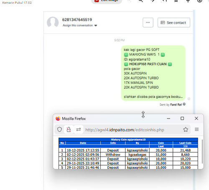Click date cell 29-11-2025 22:10:49
This screenshot has height=190, width=209.
coord(83,163)
